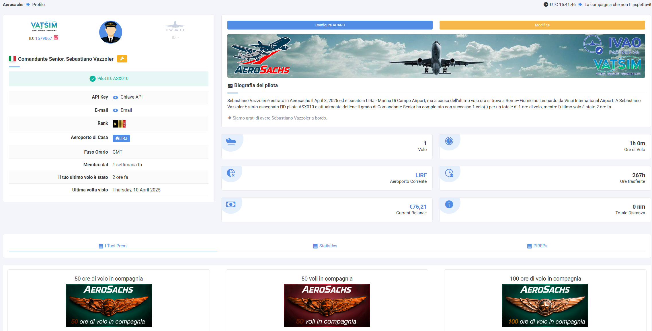Click the red unlink icon next to VATSIM ID

56,38
